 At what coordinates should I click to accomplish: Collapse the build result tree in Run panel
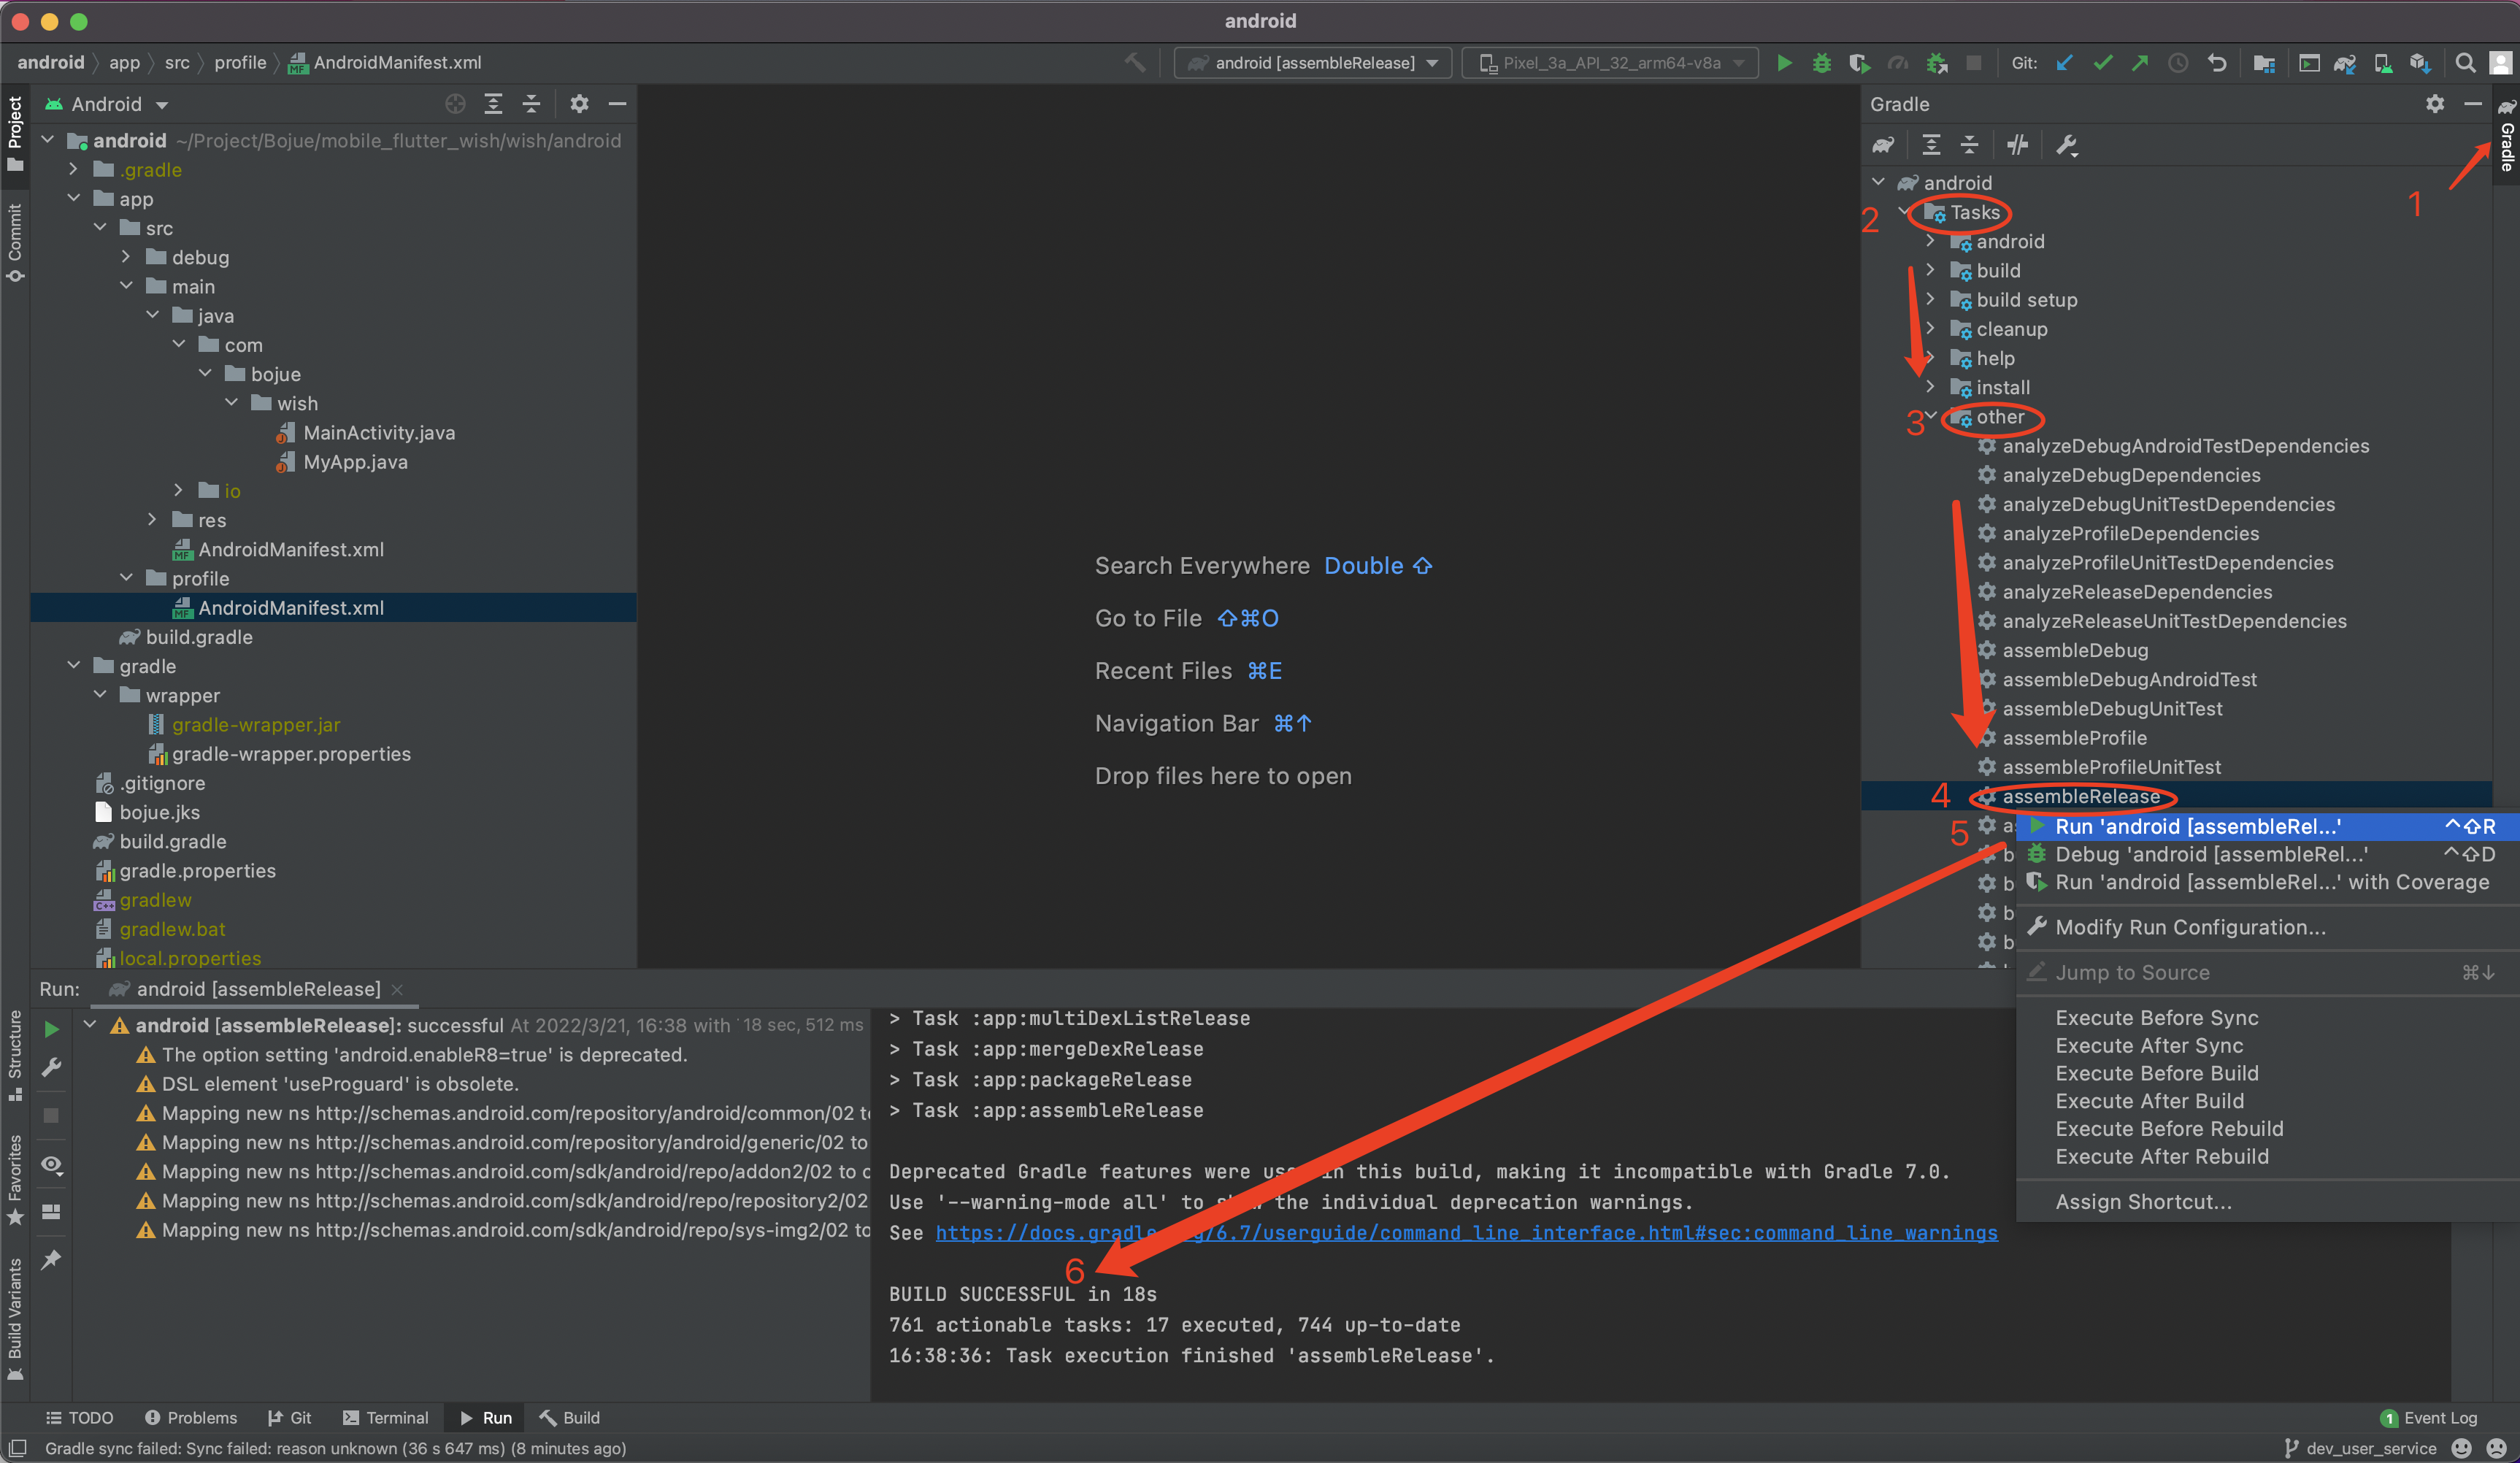pos(90,1025)
